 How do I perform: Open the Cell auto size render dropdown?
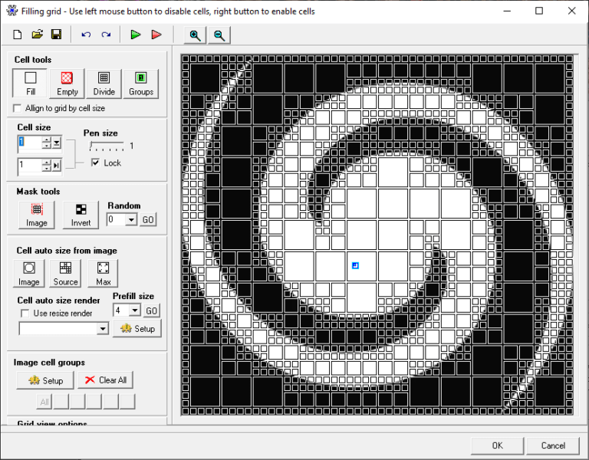coord(103,329)
